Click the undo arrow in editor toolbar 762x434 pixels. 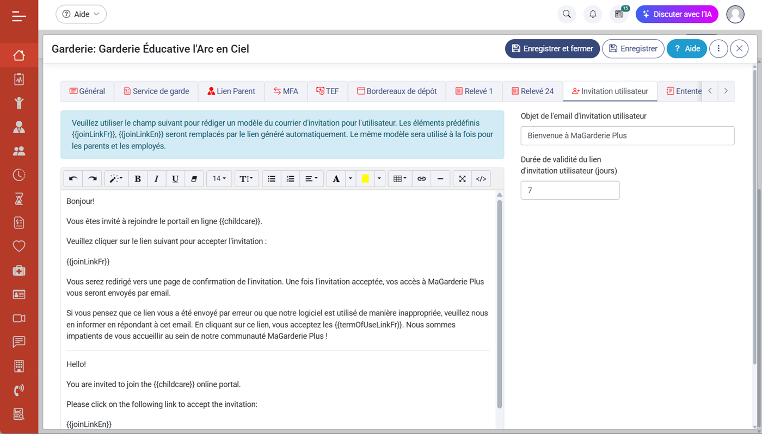tap(73, 179)
